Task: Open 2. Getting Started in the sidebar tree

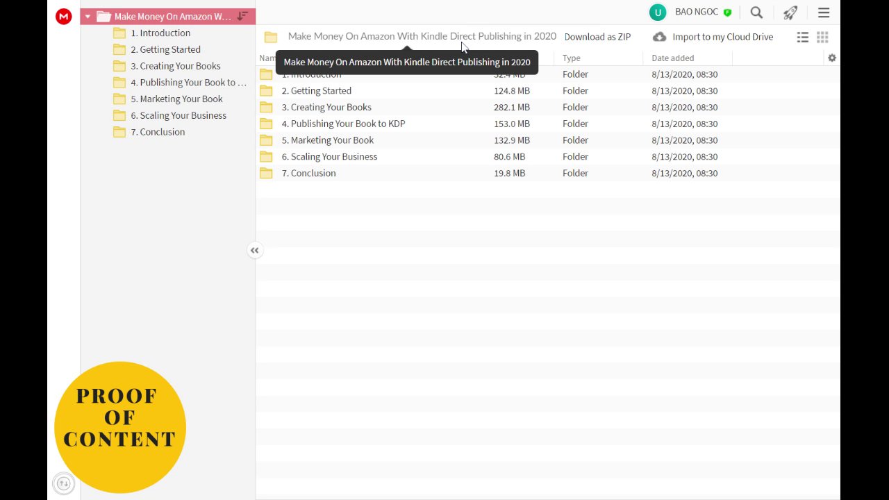Action: (x=166, y=49)
